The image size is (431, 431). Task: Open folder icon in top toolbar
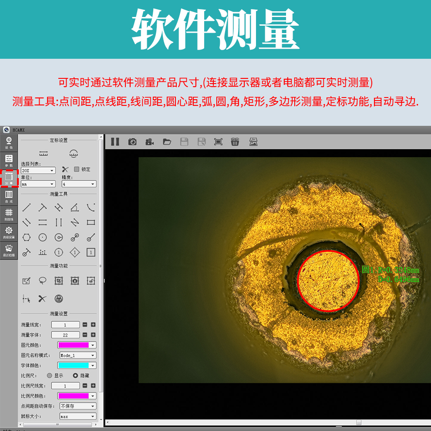coord(167,141)
